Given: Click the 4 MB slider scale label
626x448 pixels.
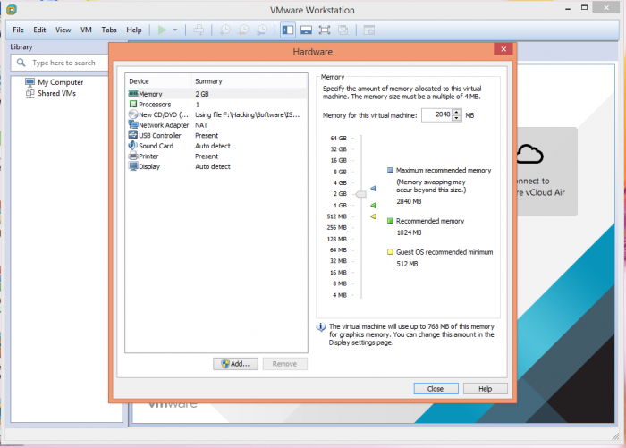Looking at the screenshot, I should click(340, 295).
